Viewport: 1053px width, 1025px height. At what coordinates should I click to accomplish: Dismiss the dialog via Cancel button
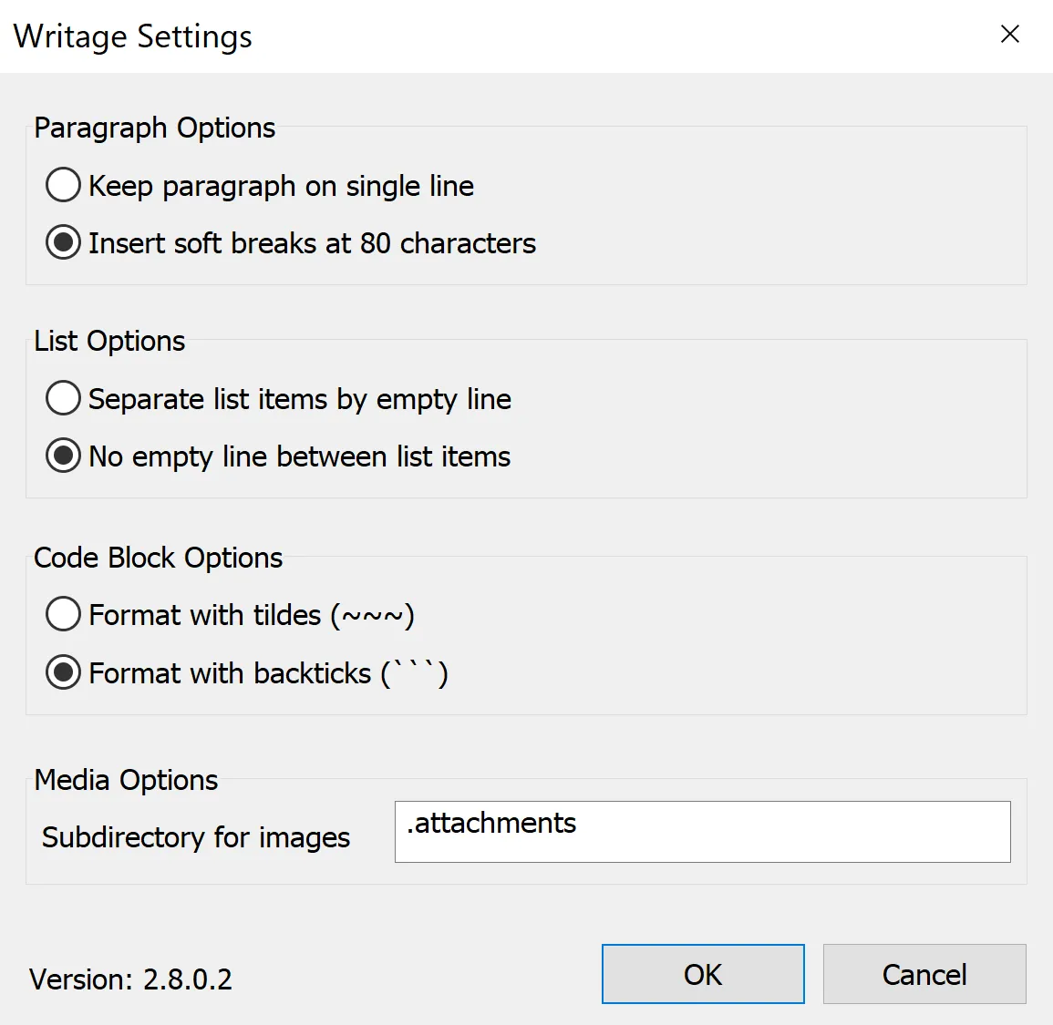point(924,974)
